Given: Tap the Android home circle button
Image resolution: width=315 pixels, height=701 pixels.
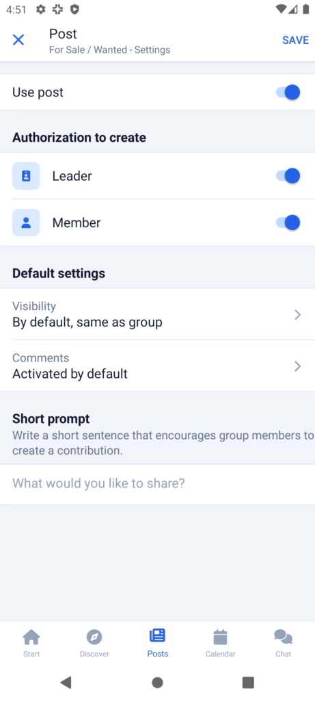Looking at the screenshot, I should pos(157,683).
